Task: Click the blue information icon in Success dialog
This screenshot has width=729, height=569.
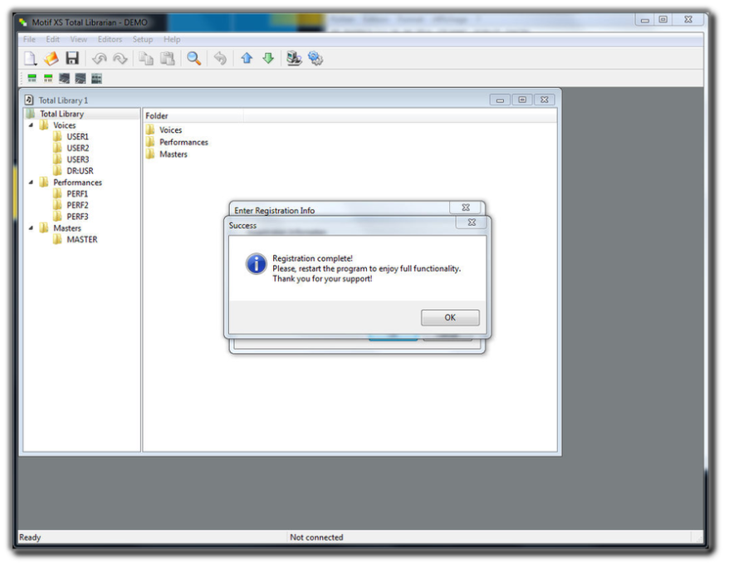Action: 257,264
